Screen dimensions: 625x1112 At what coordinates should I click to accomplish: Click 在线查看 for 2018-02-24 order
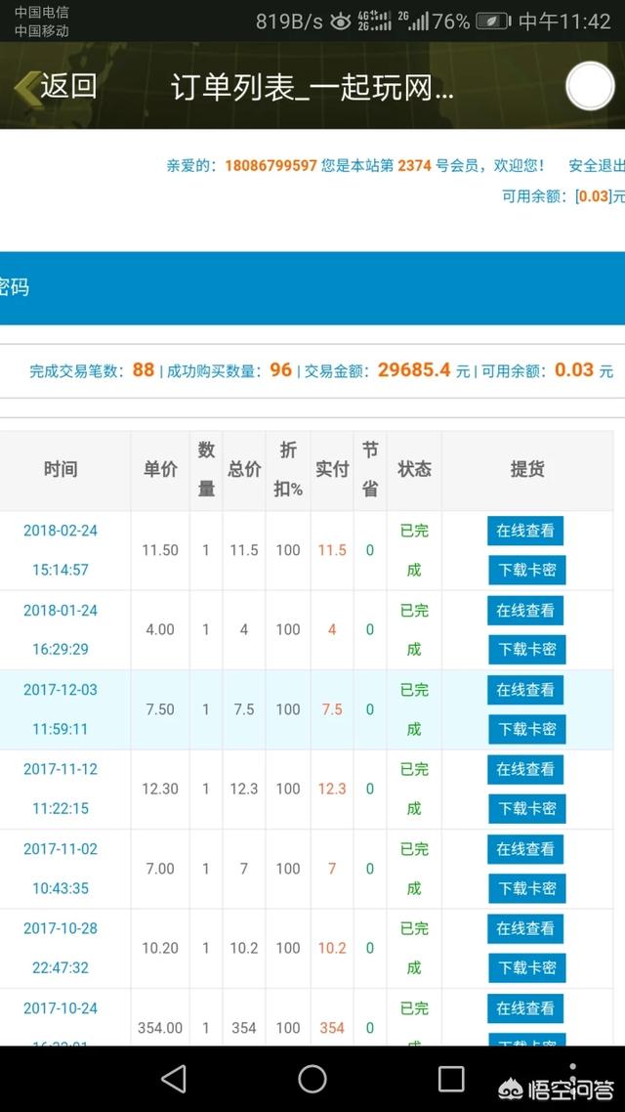(525, 531)
